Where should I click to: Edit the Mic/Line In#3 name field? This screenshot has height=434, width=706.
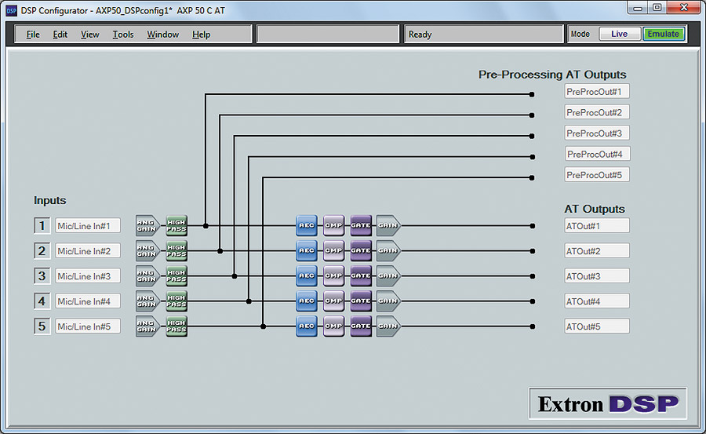(x=88, y=276)
